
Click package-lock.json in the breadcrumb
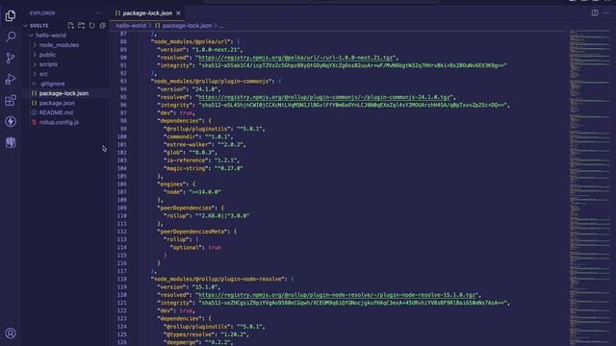(x=187, y=26)
